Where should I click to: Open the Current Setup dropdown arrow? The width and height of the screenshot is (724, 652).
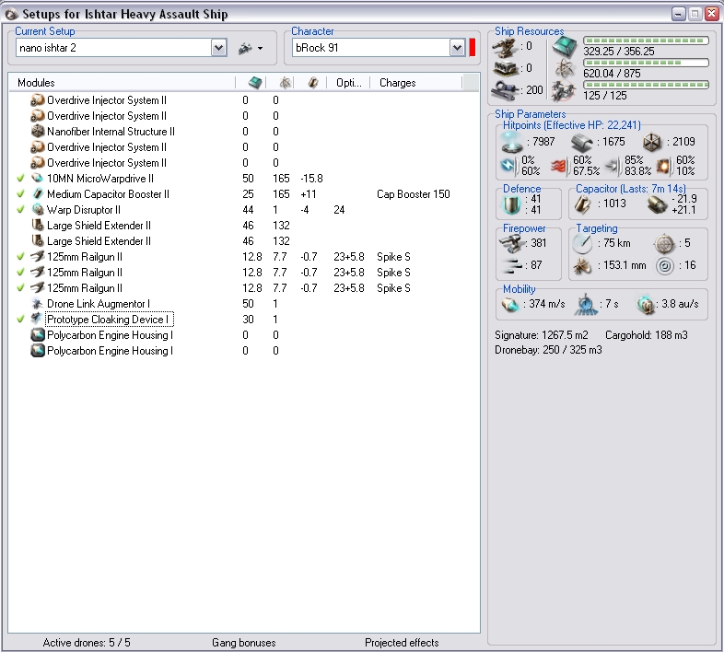(219, 48)
